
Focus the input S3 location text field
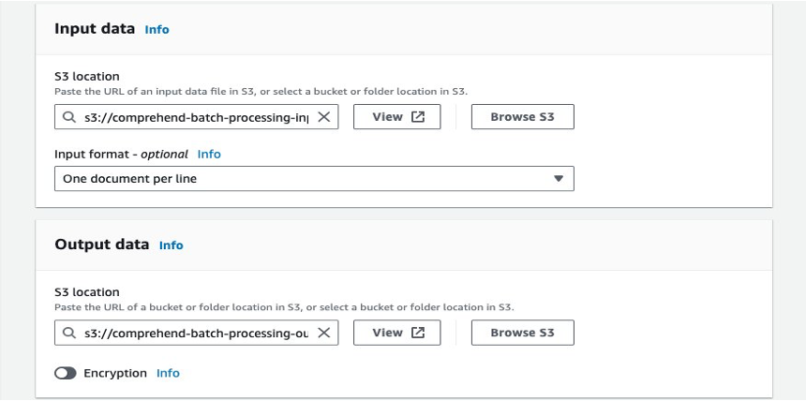click(x=197, y=117)
